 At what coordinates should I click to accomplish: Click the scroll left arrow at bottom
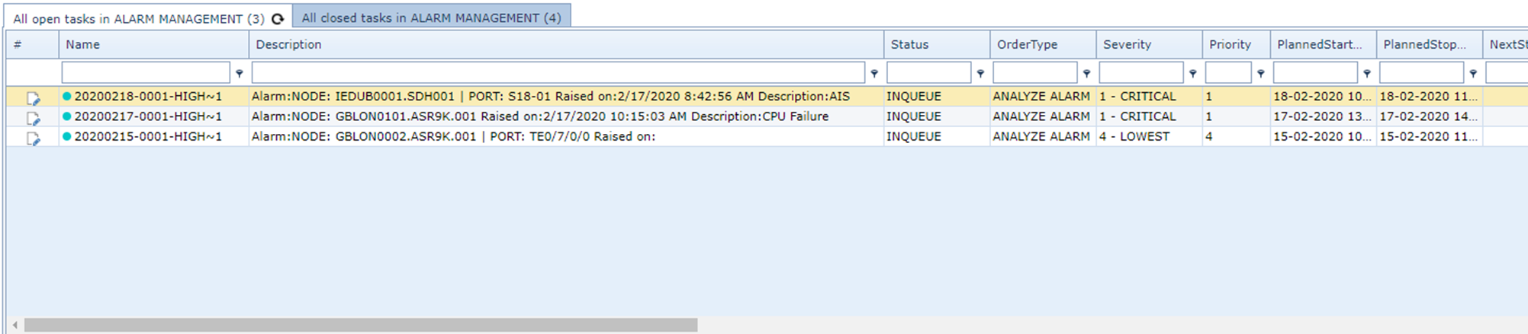pyautogui.click(x=14, y=325)
